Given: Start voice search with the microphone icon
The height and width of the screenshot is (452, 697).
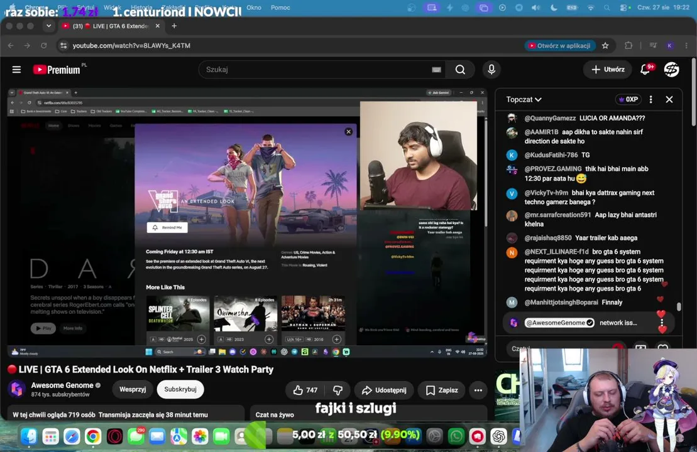Looking at the screenshot, I should click(x=491, y=70).
